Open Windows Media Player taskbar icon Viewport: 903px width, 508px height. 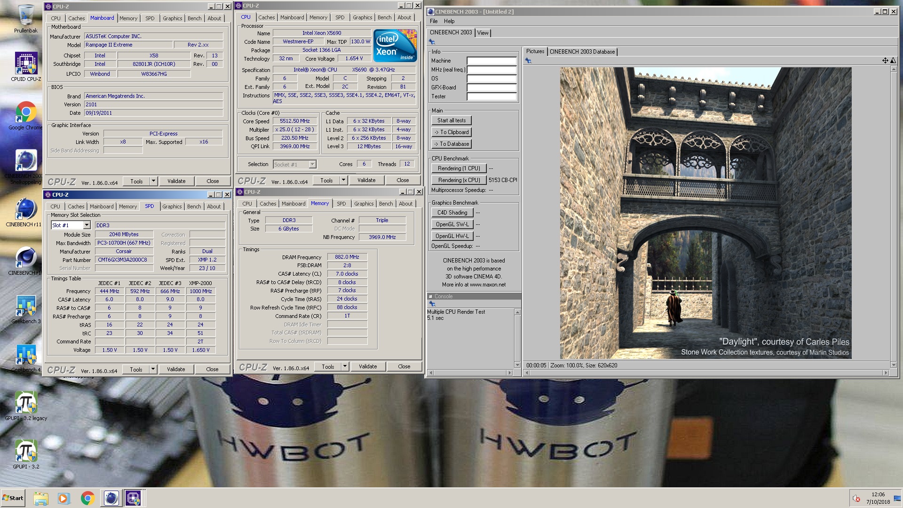pos(63,498)
